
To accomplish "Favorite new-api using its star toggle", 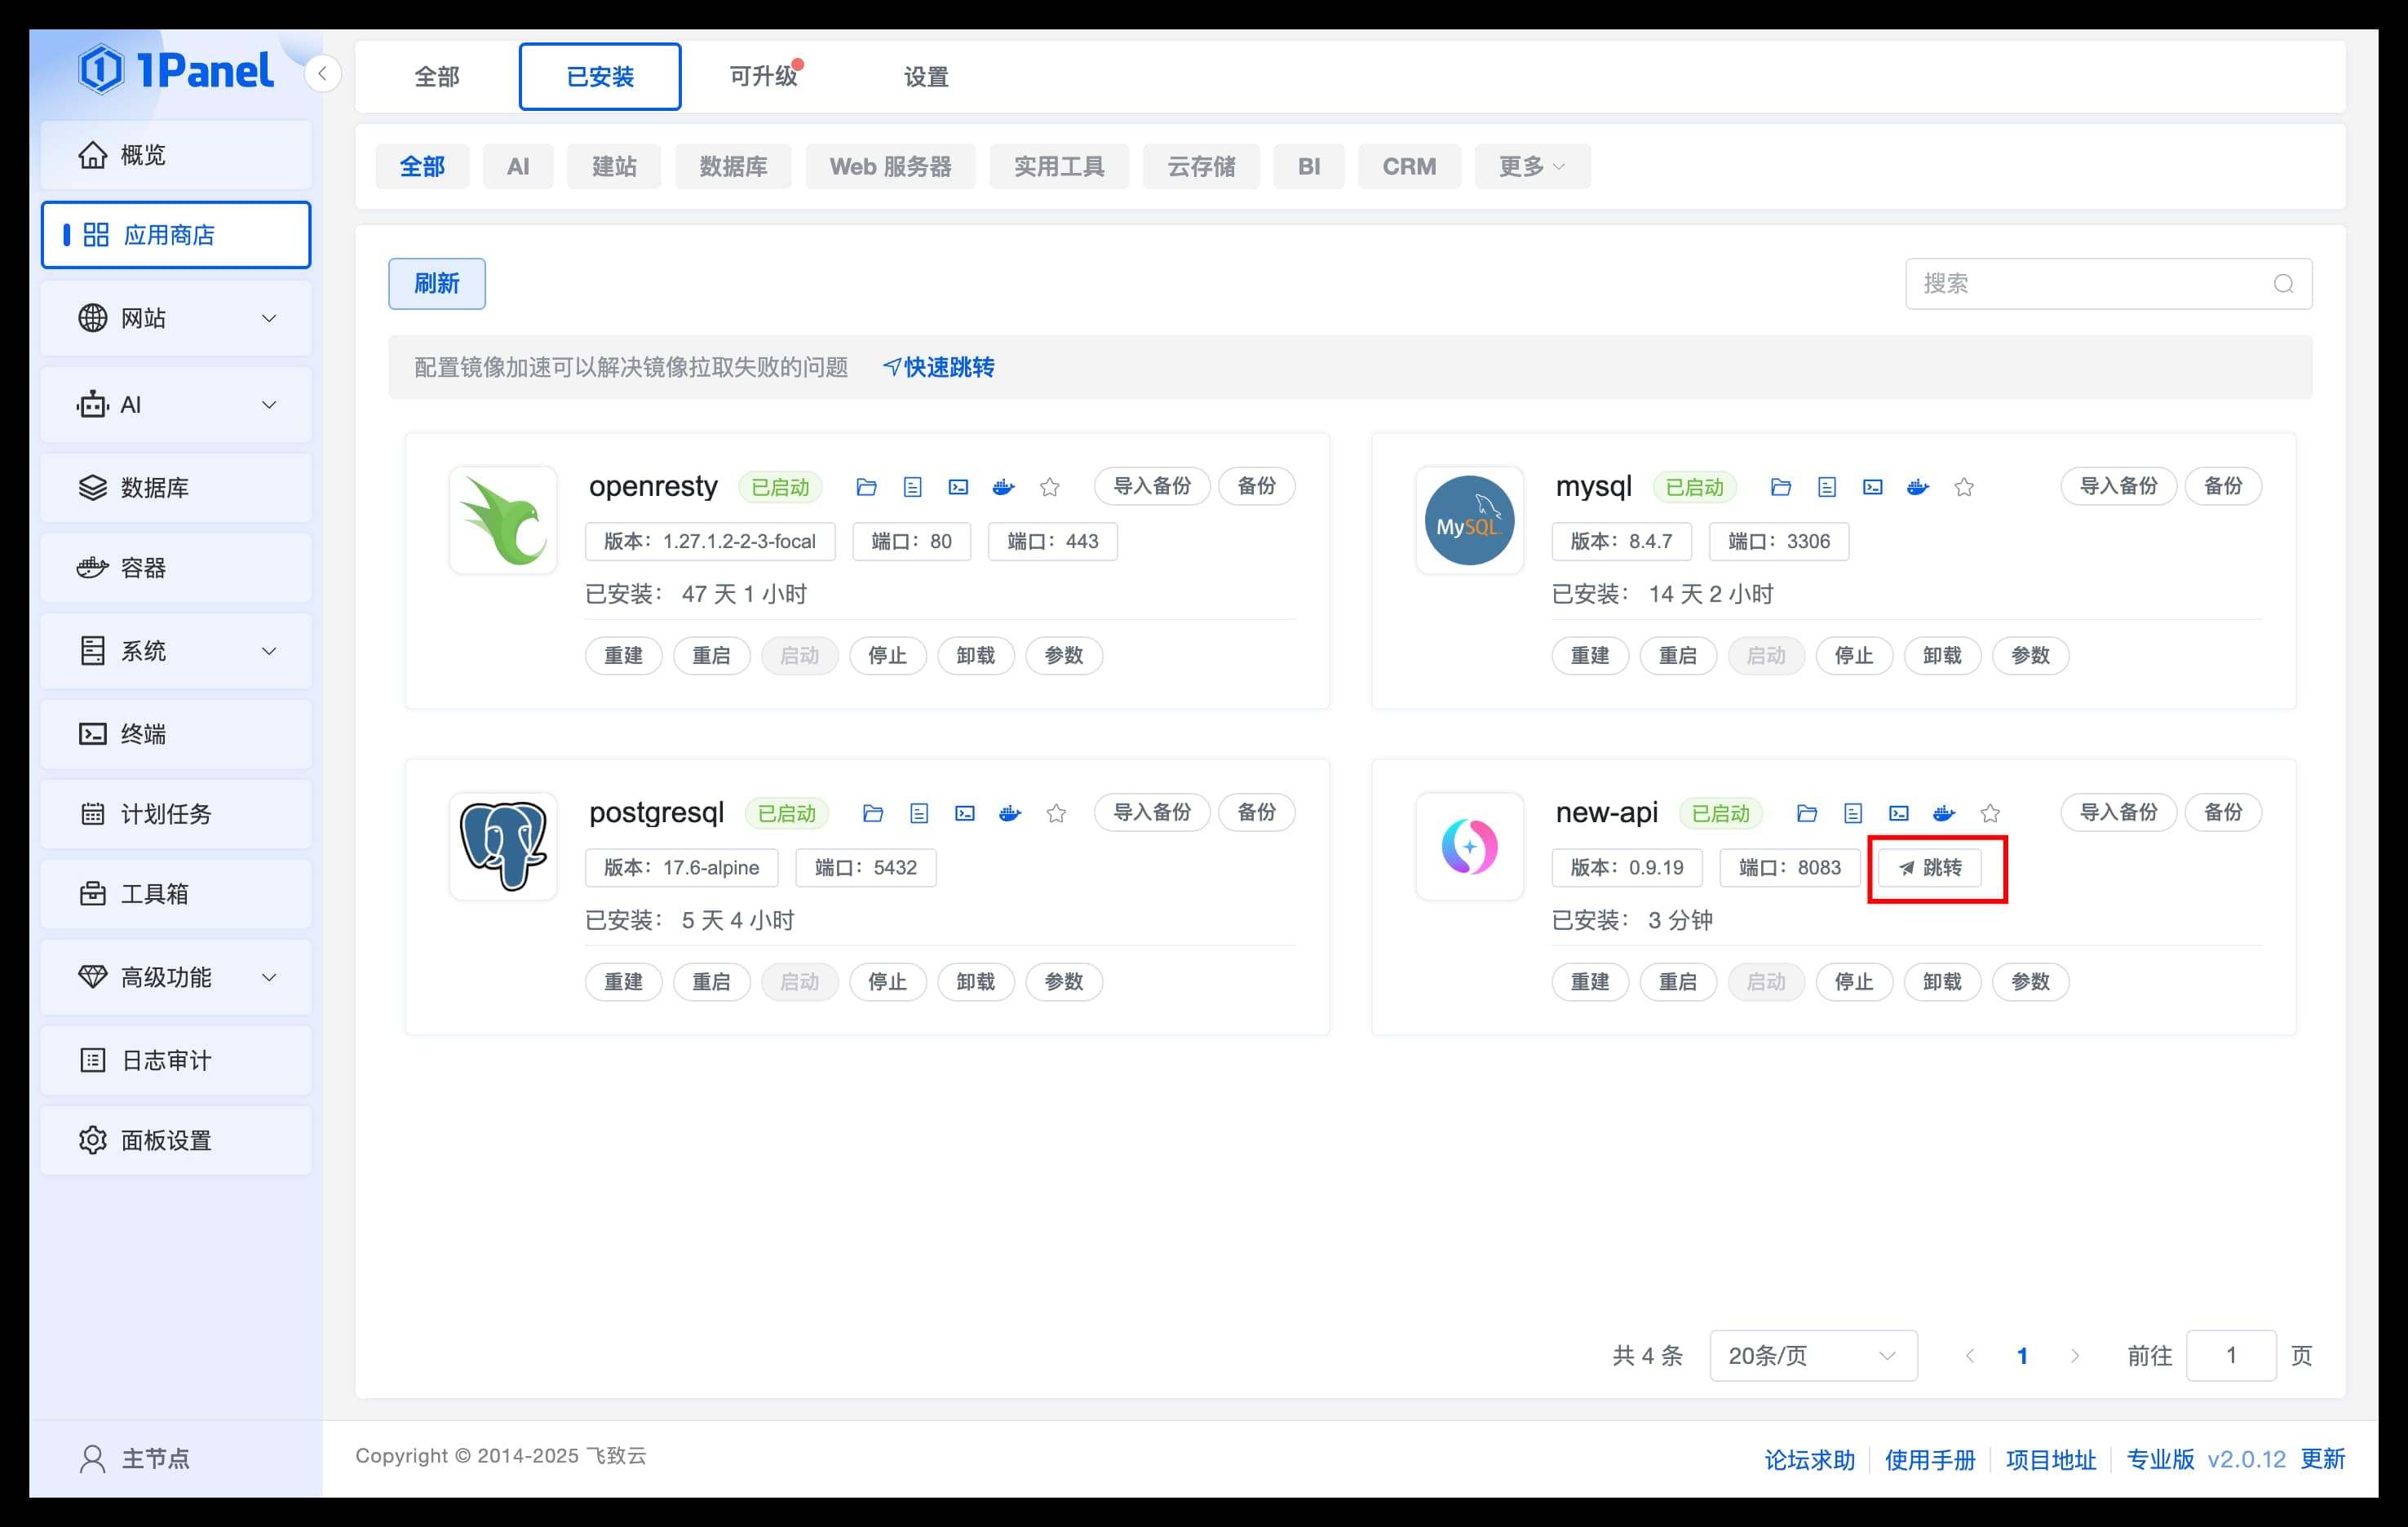I will (x=1990, y=813).
